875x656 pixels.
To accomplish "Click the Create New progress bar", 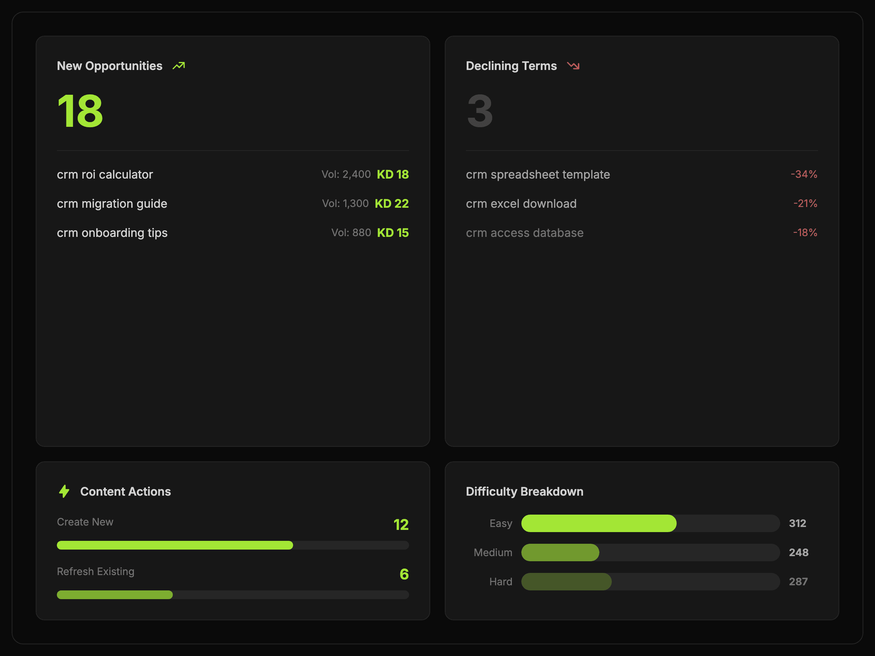I will point(233,545).
